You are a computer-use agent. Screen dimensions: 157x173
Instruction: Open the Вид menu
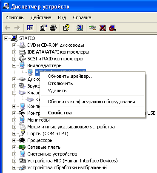click(62, 17)
